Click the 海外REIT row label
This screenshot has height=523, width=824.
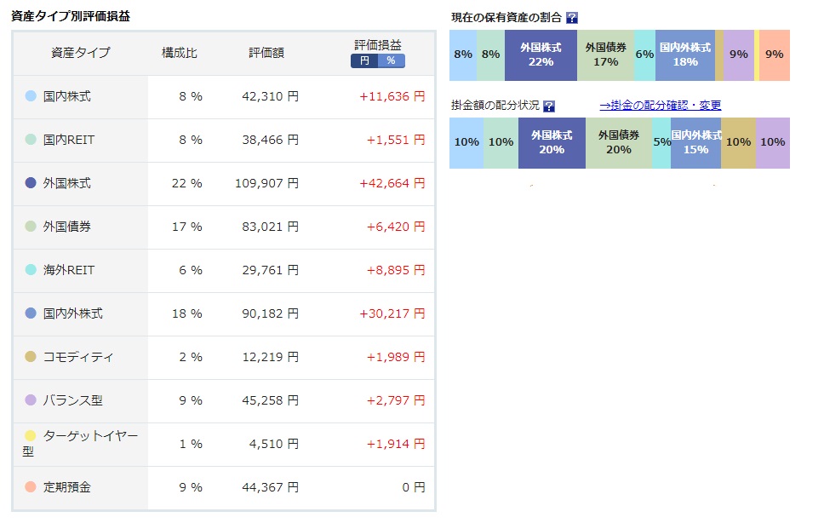click(69, 270)
